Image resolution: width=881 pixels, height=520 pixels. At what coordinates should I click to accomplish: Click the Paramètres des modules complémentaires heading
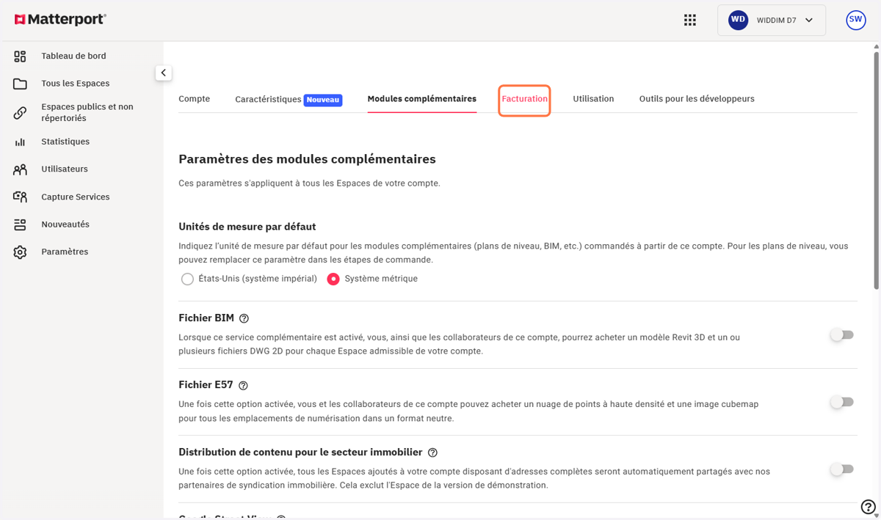coord(307,159)
